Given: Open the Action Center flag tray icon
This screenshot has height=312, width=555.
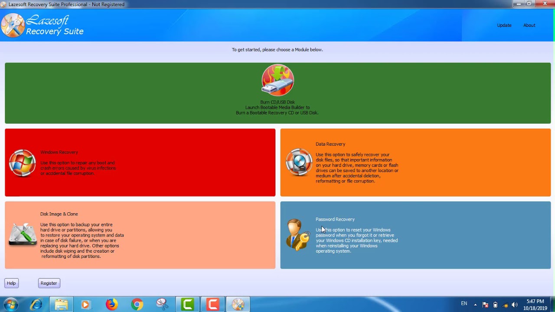Looking at the screenshot, I should pyautogui.click(x=485, y=305).
